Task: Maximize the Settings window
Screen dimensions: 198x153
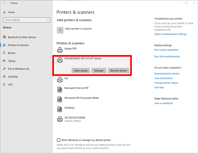Action: (187, 3)
